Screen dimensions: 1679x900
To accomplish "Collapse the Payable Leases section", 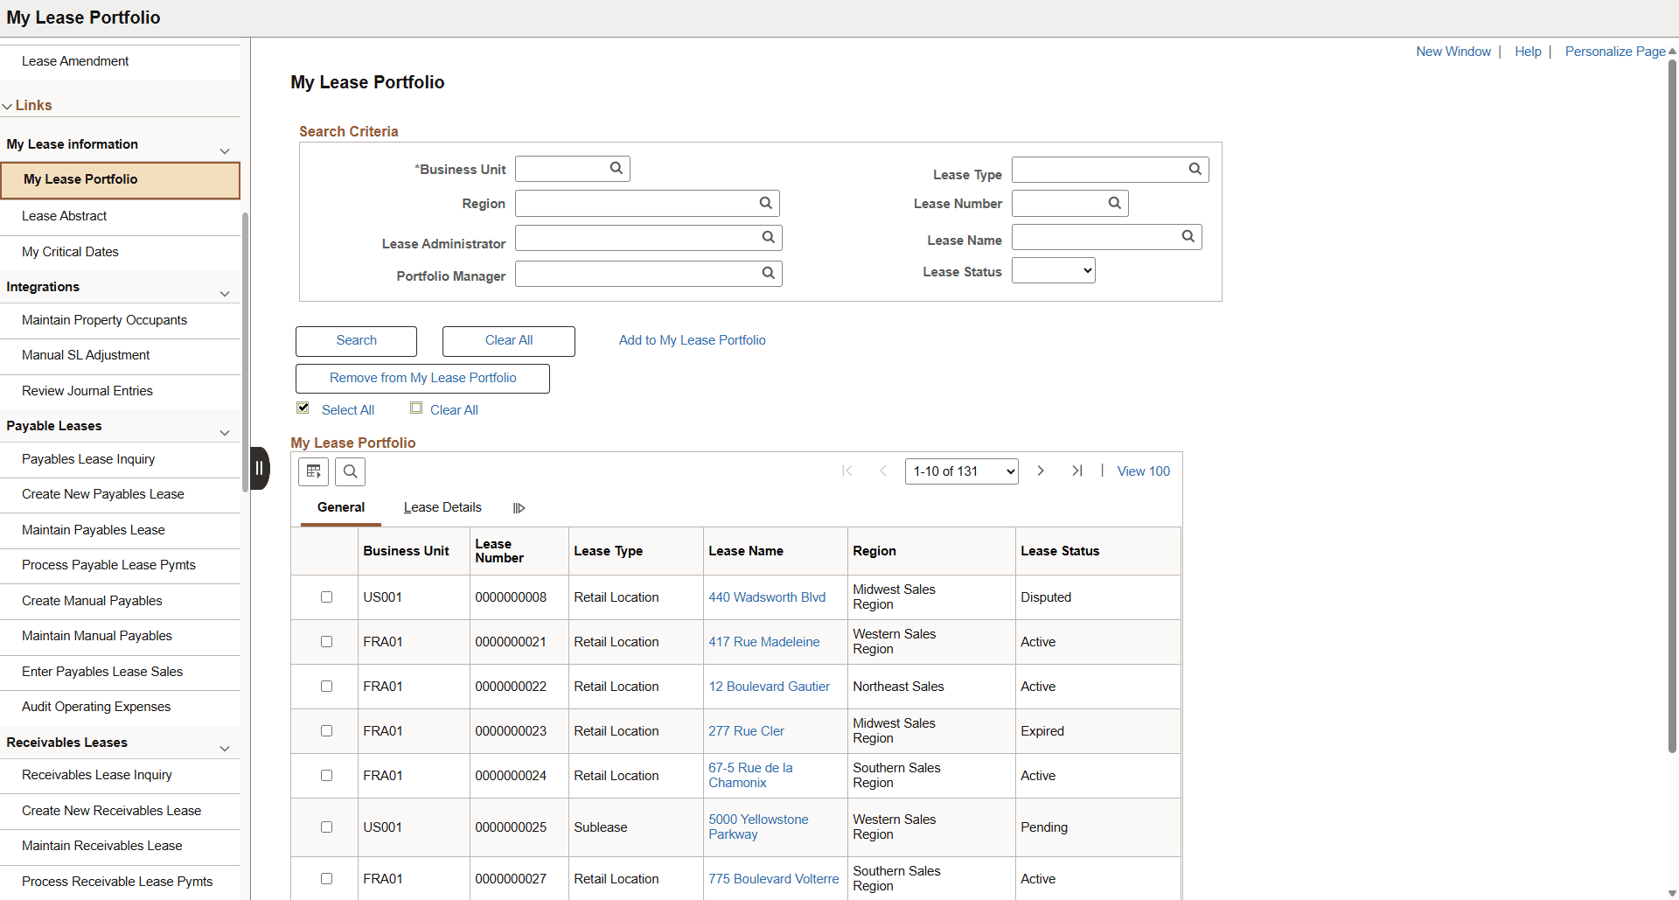I will point(225,432).
